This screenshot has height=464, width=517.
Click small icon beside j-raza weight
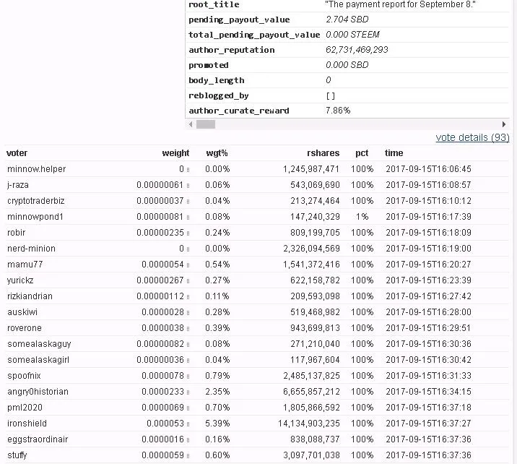(188, 186)
